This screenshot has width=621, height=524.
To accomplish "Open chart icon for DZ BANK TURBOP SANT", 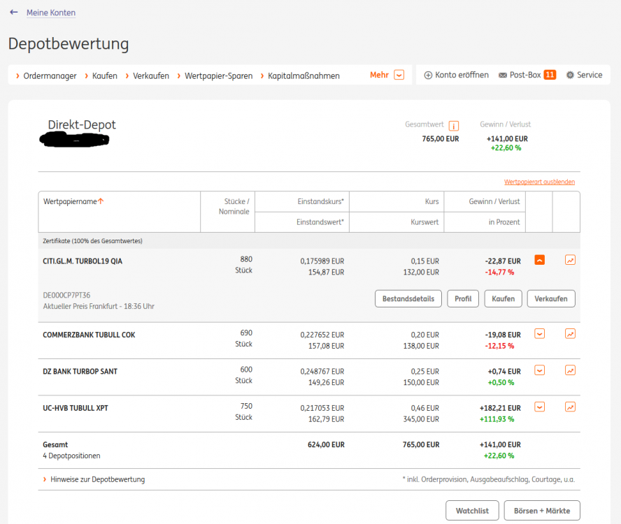I will coord(570,370).
